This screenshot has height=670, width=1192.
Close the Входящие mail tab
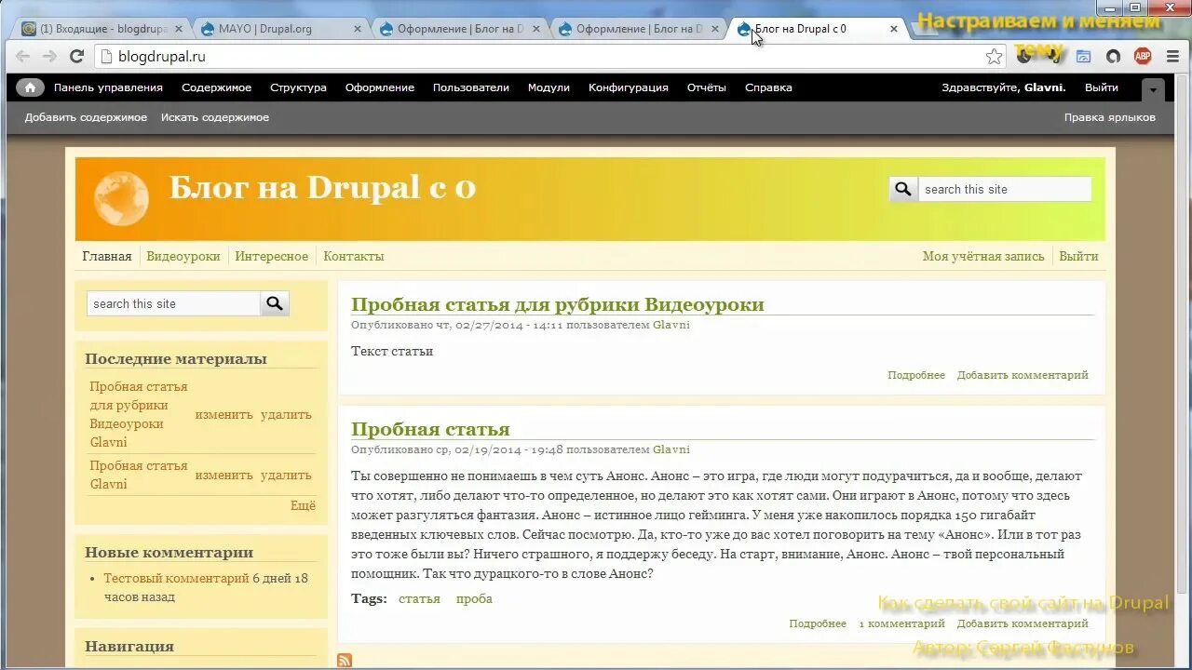click(x=178, y=29)
